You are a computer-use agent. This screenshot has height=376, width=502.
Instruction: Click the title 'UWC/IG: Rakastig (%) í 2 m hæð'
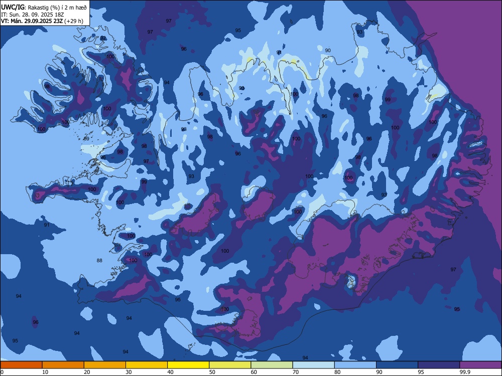coord(44,8)
